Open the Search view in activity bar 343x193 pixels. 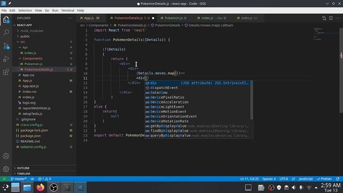pos(6,33)
